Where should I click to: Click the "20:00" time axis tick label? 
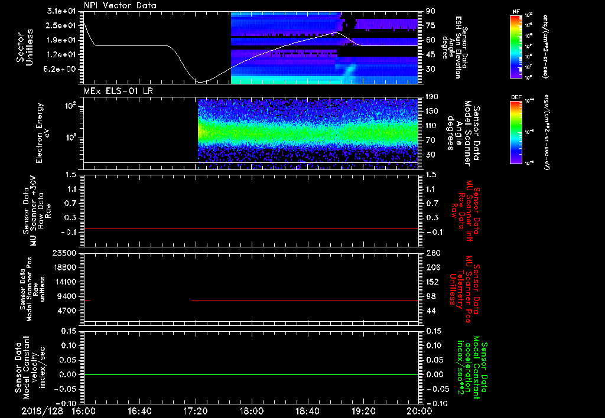click(x=419, y=411)
